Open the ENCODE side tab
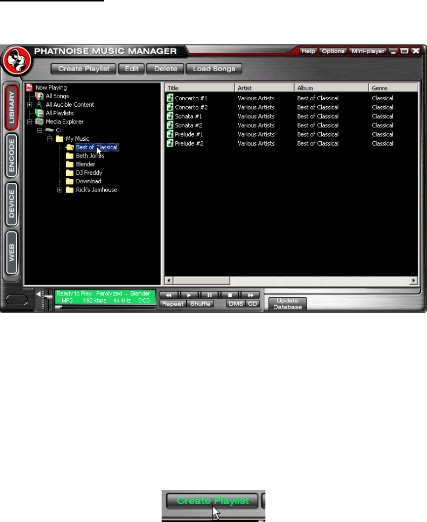Image resolution: width=427 pixels, height=522 pixels. (12, 156)
